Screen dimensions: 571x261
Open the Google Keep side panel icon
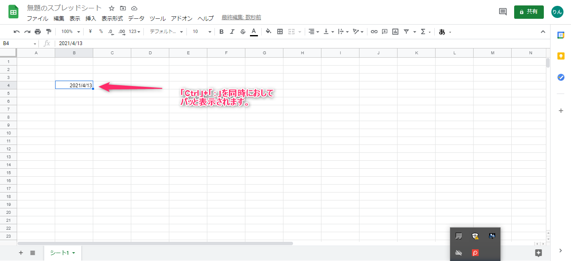(561, 56)
